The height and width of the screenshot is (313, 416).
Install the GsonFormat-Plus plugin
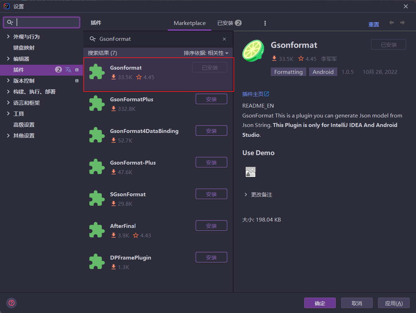tap(211, 162)
